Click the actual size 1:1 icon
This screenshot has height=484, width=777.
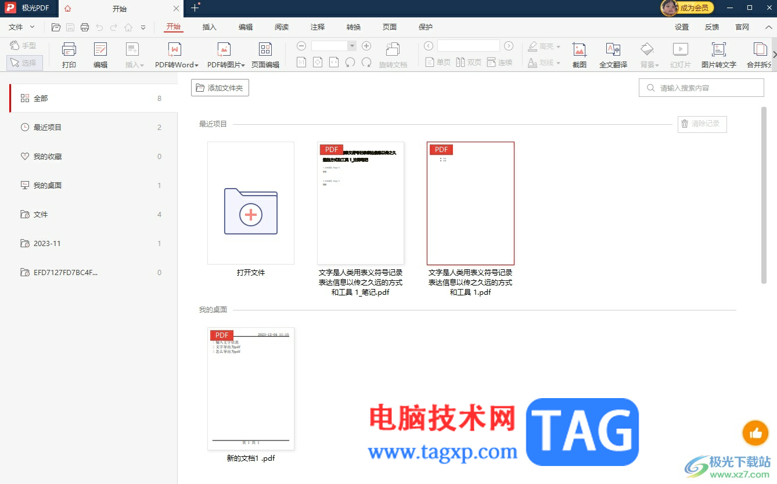(x=301, y=62)
